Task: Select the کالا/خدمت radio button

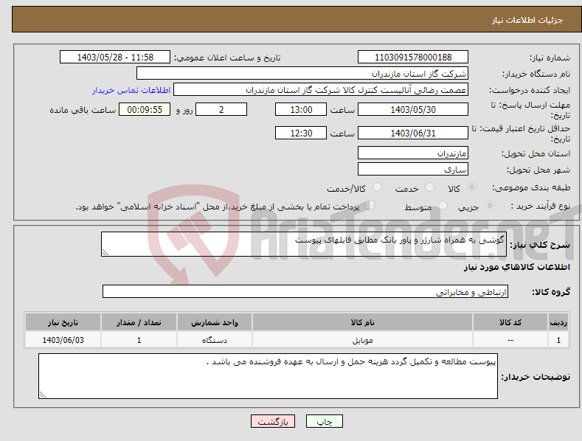Action: 377,187
